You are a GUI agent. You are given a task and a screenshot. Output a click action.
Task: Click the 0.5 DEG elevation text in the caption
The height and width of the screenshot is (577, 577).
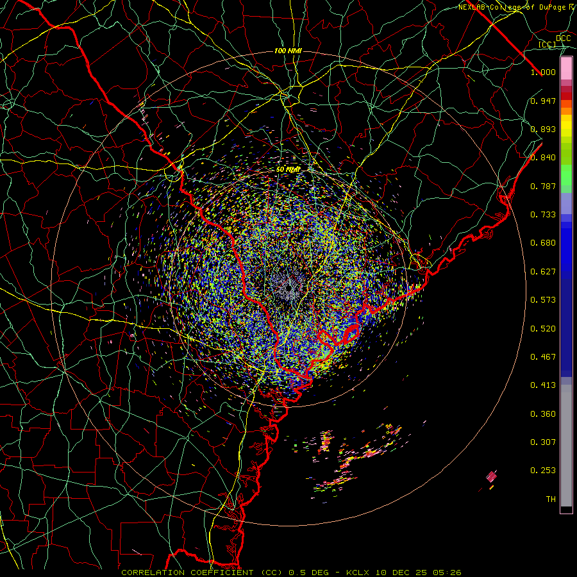point(310,573)
